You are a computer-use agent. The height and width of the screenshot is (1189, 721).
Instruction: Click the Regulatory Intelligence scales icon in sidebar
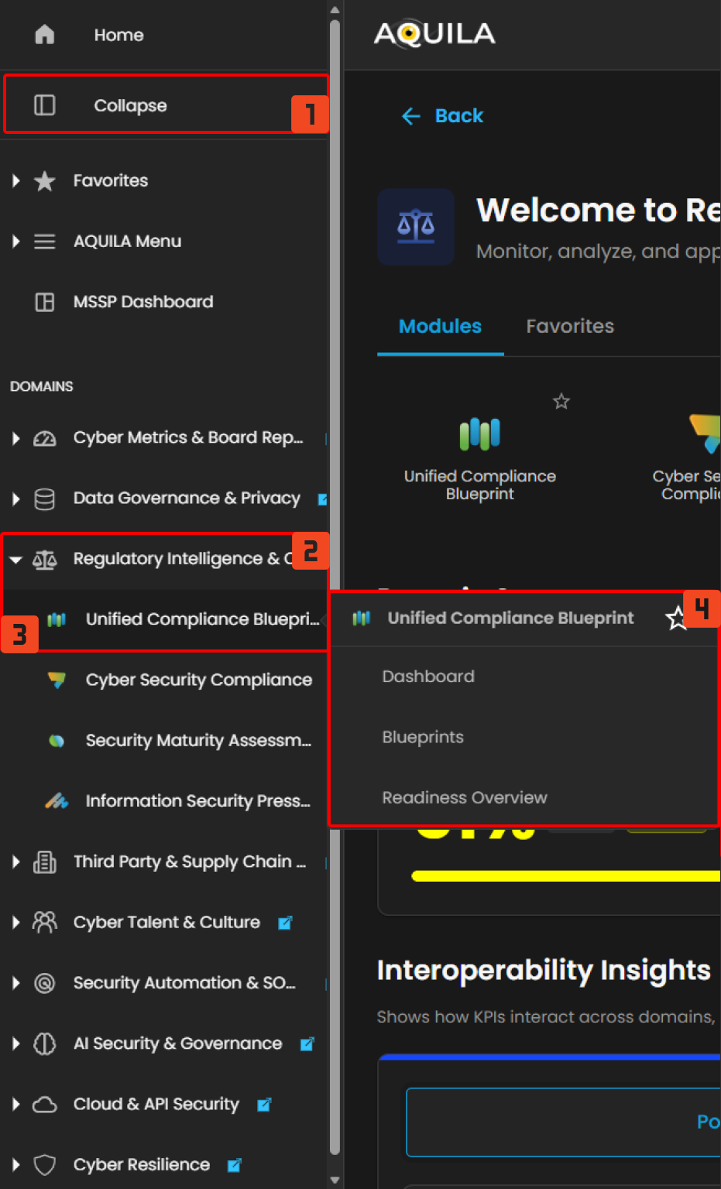click(45, 560)
